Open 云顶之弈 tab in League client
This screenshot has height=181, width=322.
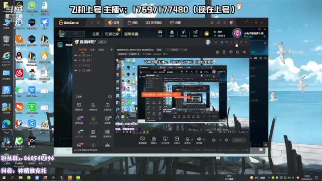(x=112, y=34)
